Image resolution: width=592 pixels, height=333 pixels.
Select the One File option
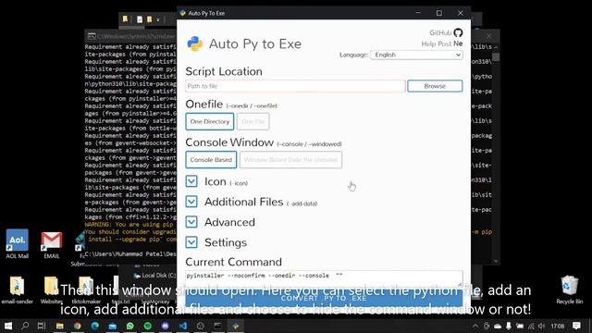253,121
